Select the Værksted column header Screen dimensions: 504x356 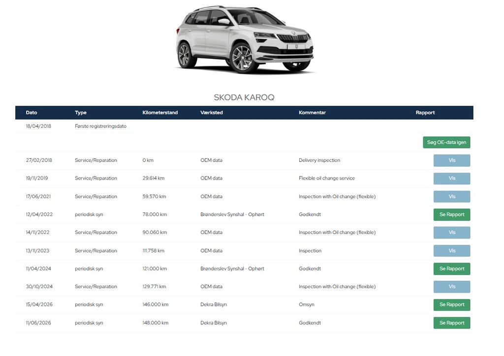coord(212,113)
